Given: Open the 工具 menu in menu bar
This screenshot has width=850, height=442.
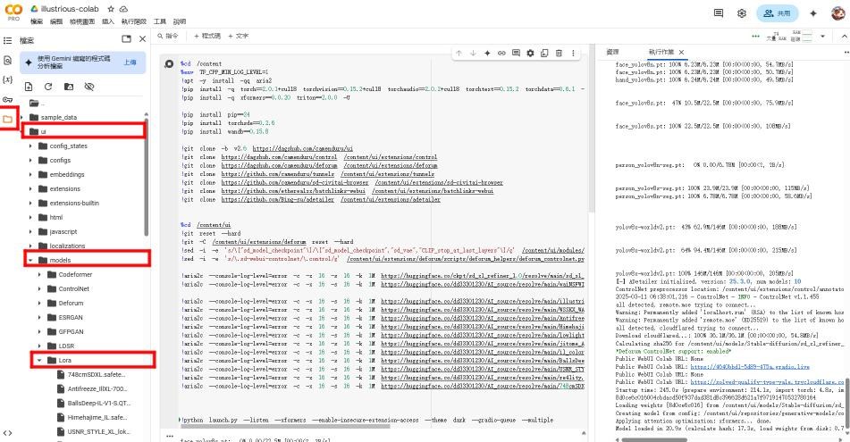Looking at the screenshot, I should 160,21.
